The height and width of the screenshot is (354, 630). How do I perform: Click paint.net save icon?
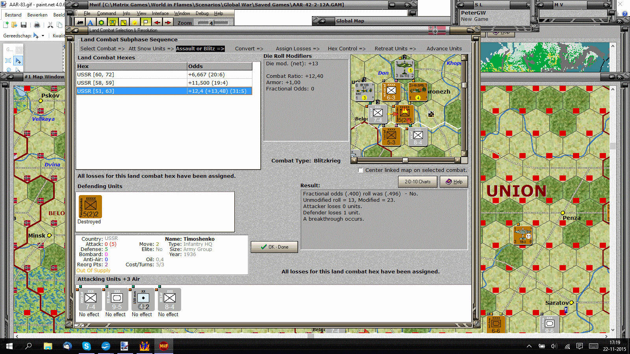coord(24,25)
